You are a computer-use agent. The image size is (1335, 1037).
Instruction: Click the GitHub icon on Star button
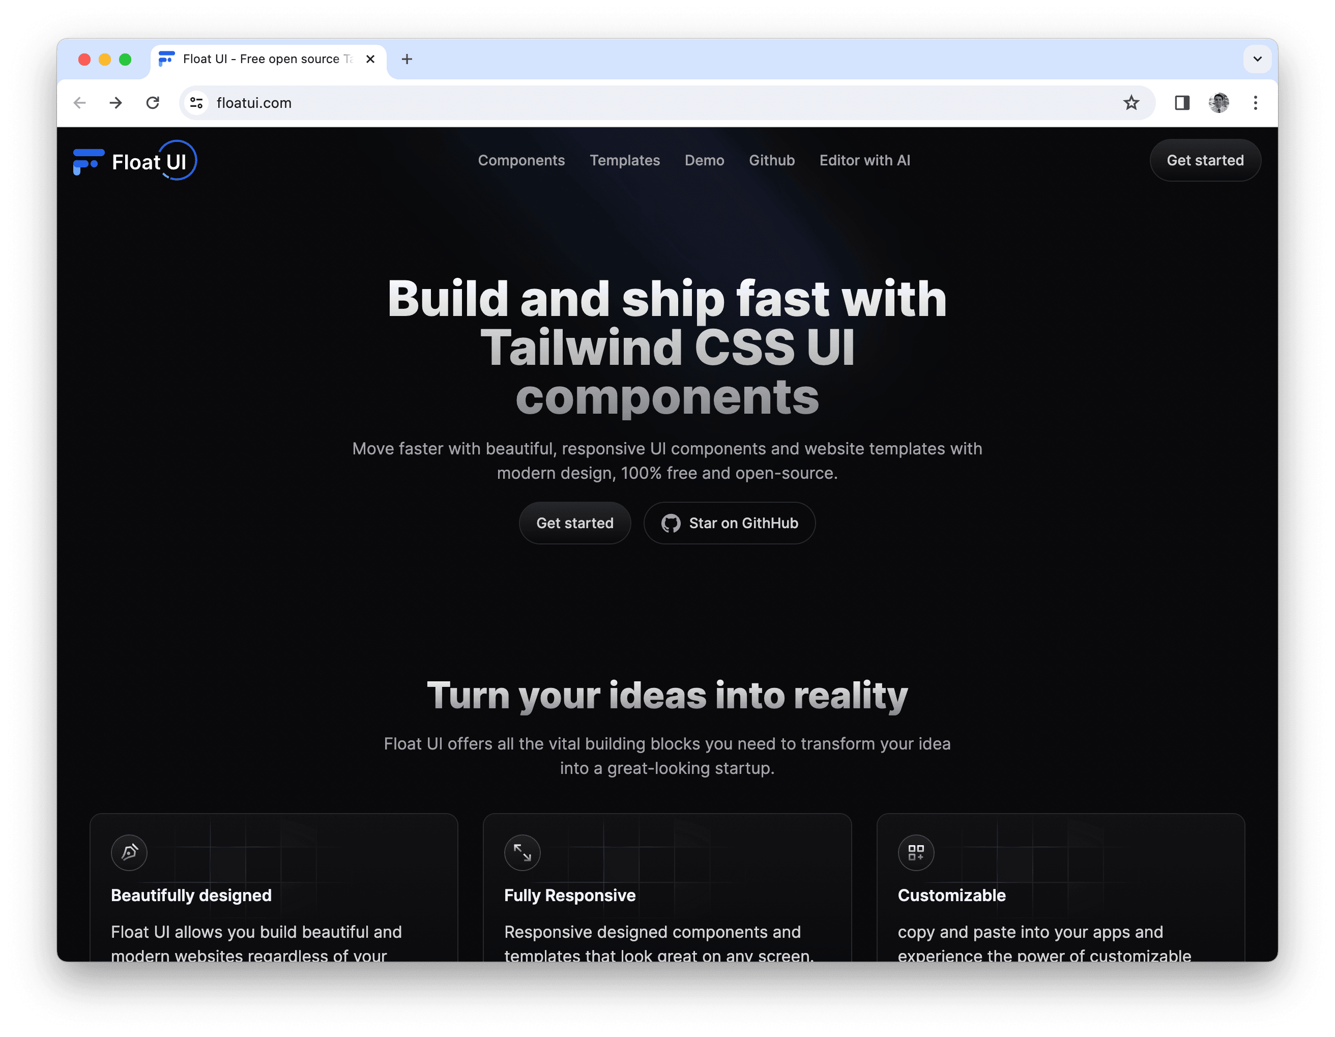671,523
